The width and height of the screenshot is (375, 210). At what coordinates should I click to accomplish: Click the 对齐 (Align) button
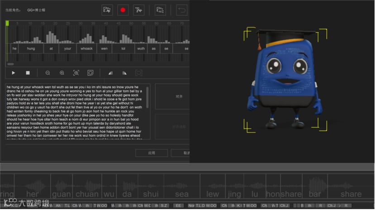179,96
